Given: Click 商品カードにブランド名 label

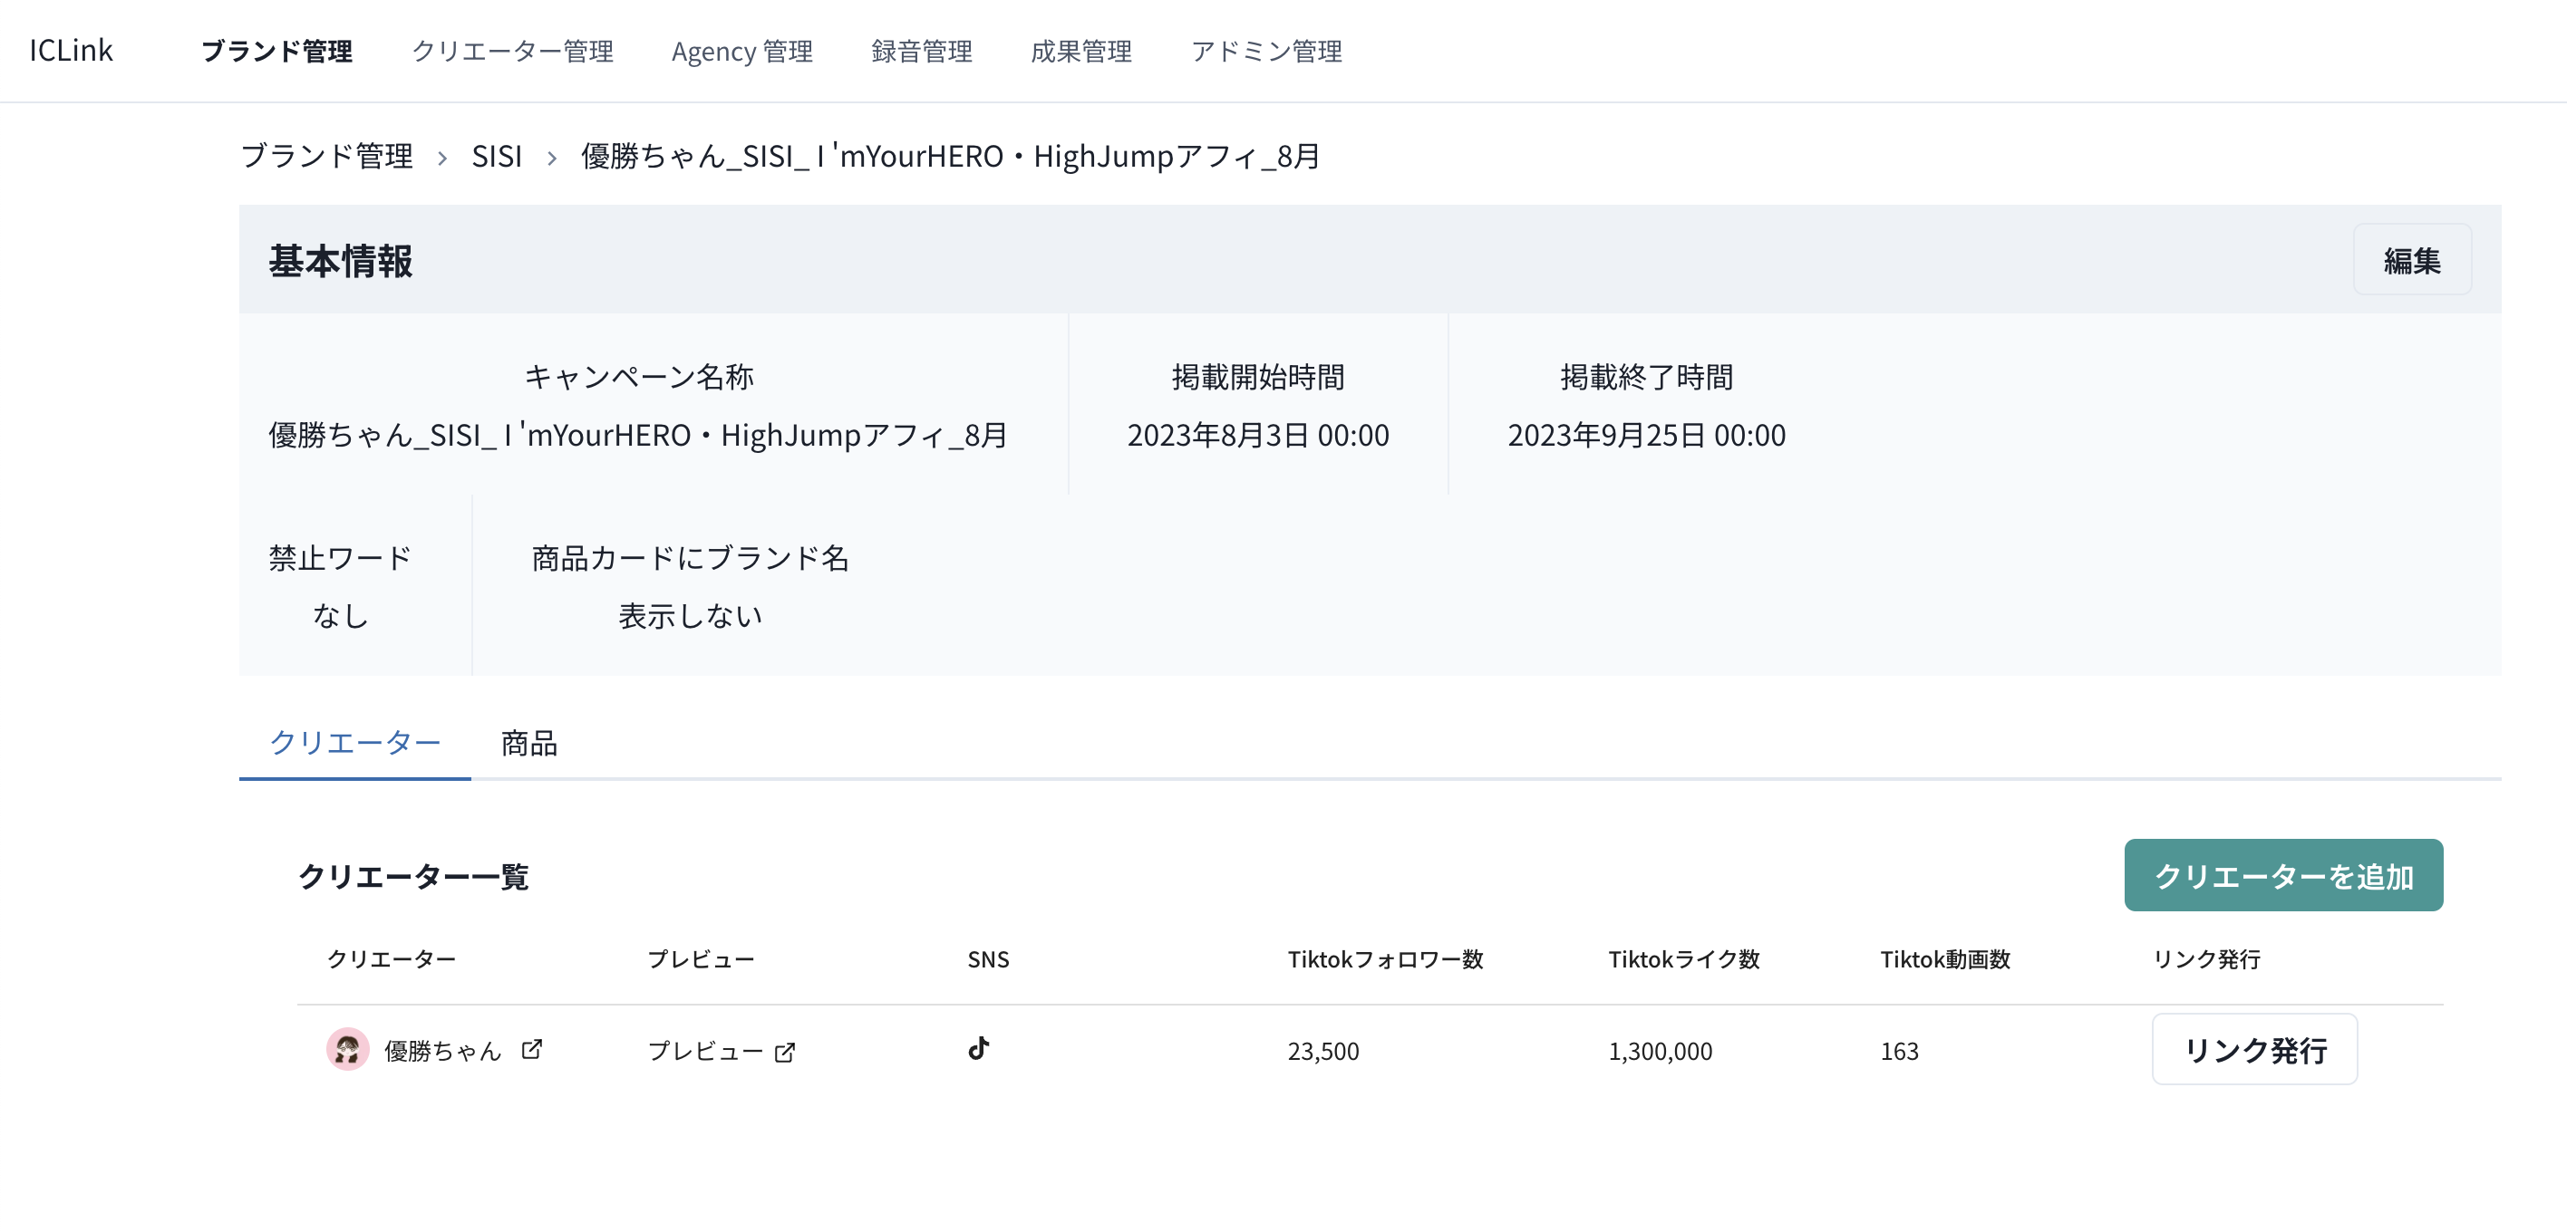Looking at the screenshot, I should (691, 558).
